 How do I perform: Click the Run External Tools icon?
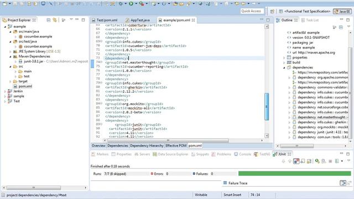click(142, 3)
